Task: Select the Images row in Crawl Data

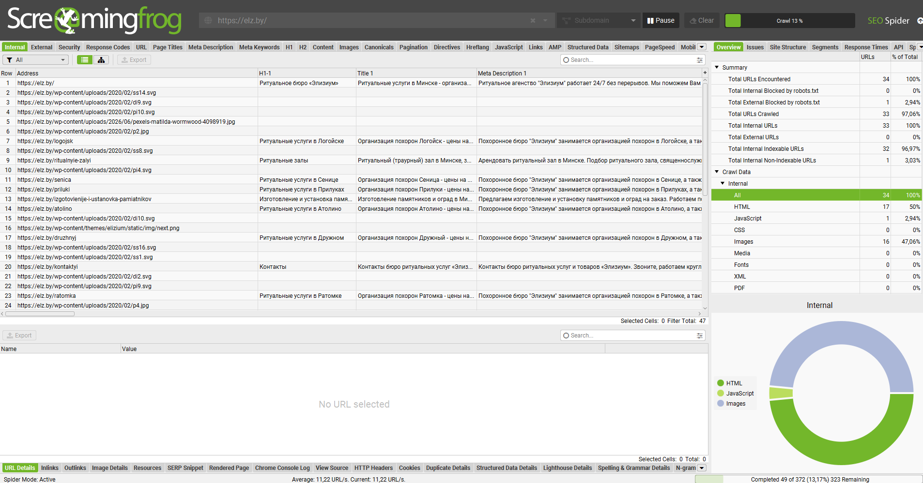Action: pyautogui.click(x=816, y=241)
